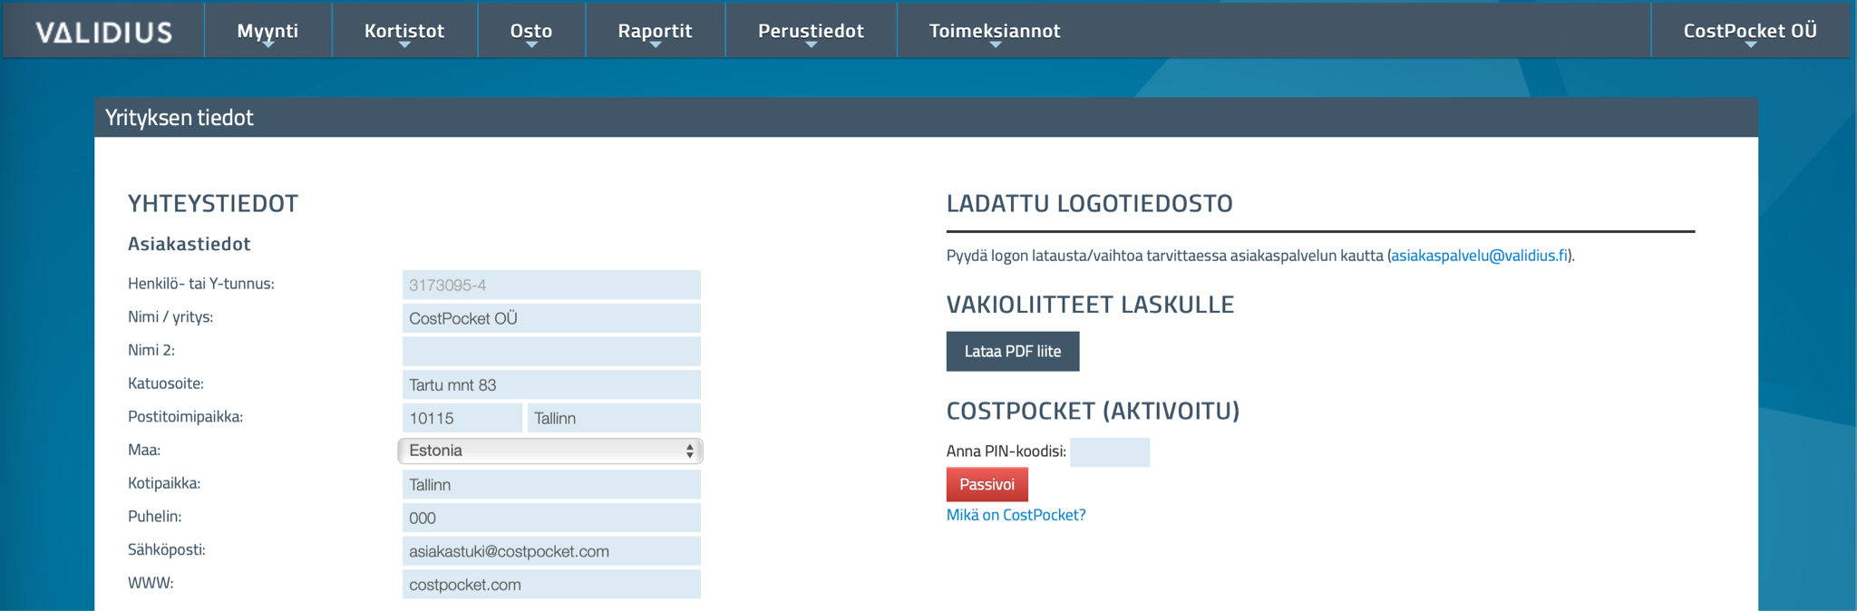Click the LADATTU LOGOTIEDOSTO heading
The width and height of the screenshot is (1857, 611).
click(x=1090, y=203)
